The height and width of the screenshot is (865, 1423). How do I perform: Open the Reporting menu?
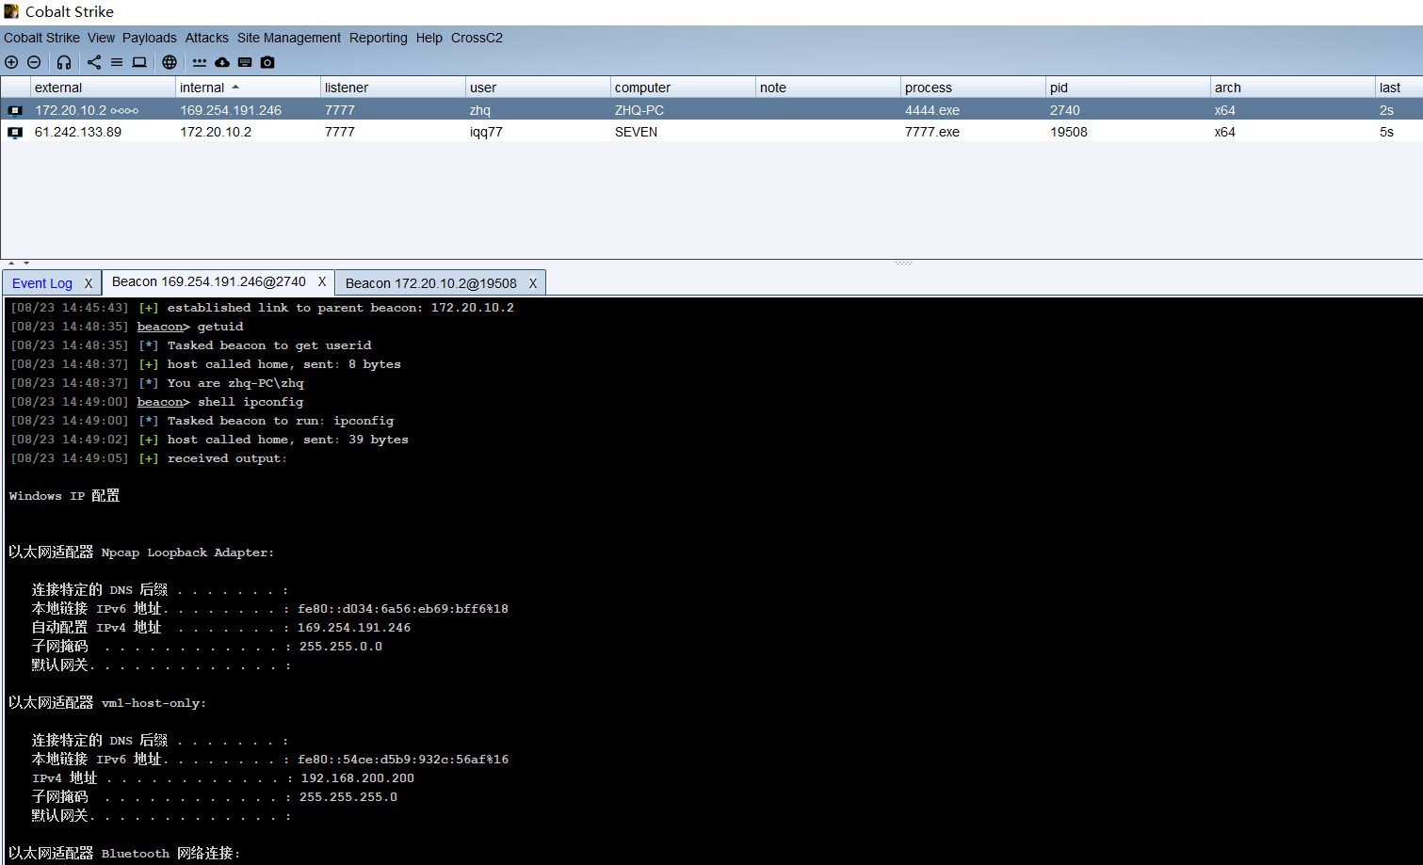(x=379, y=38)
